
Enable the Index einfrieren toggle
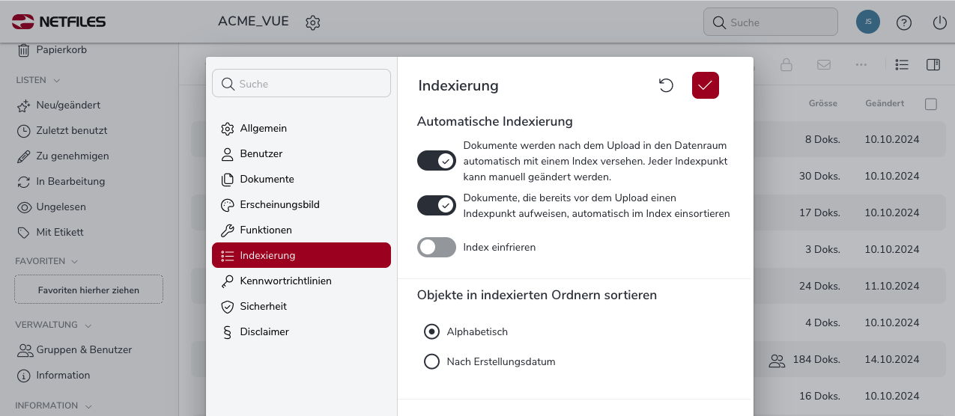coord(437,247)
